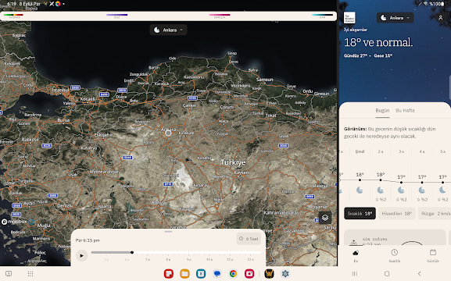The height and width of the screenshot is (281, 451).
Task: Select the Rüzgar 2 km/s chip
Action: [435, 213]
